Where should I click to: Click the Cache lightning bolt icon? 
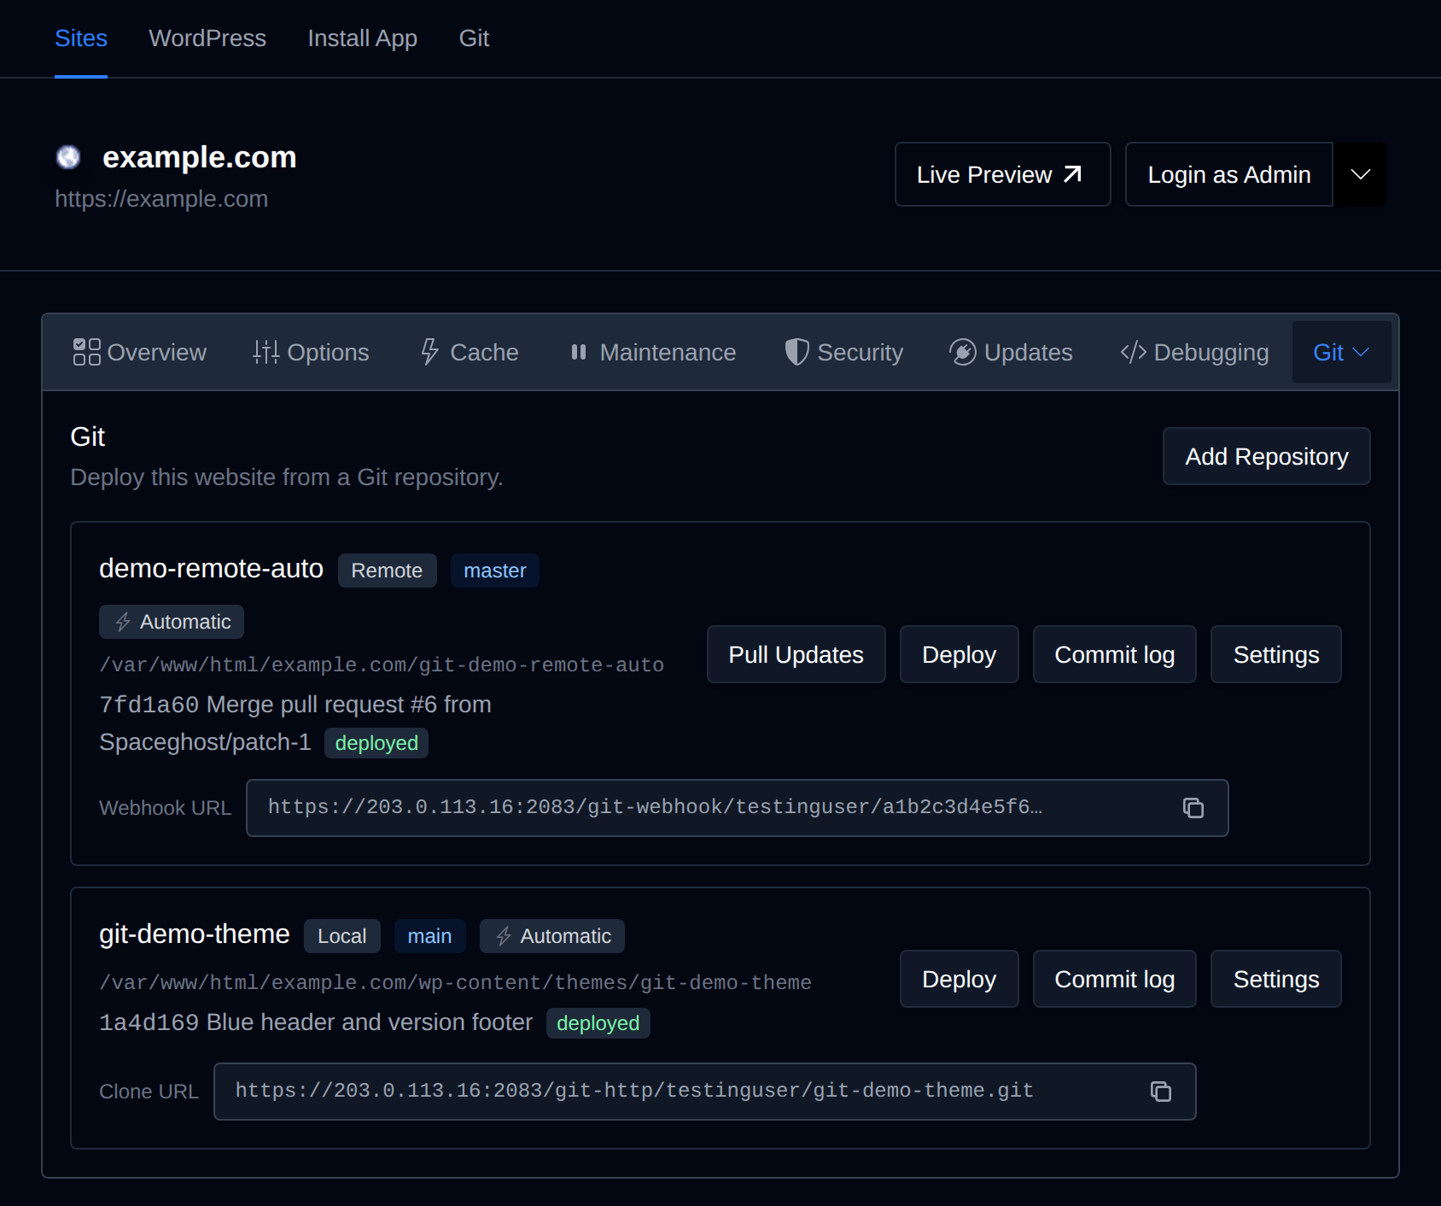(x=429, y=352)
